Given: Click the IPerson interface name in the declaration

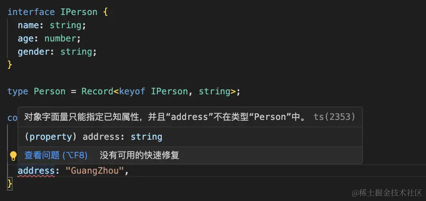Looking at the screenshot, I should [79, 12].
